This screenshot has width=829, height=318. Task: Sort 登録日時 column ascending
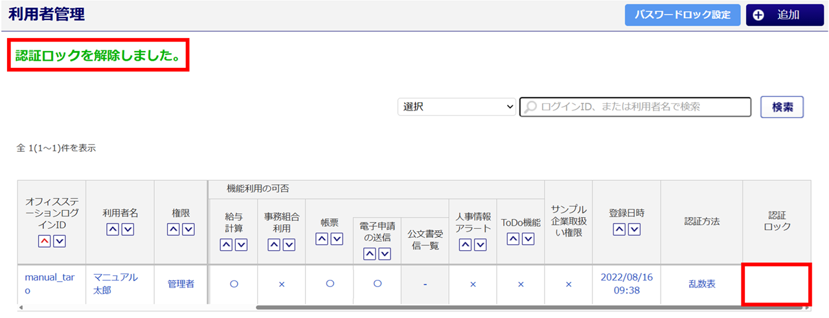tap(619, 229)
